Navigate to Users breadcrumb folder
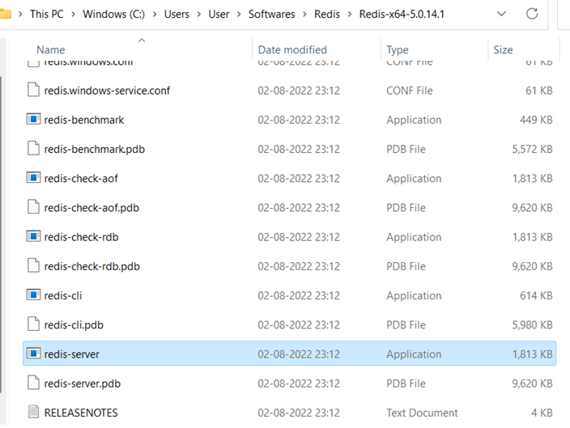 tap(177, 15)
